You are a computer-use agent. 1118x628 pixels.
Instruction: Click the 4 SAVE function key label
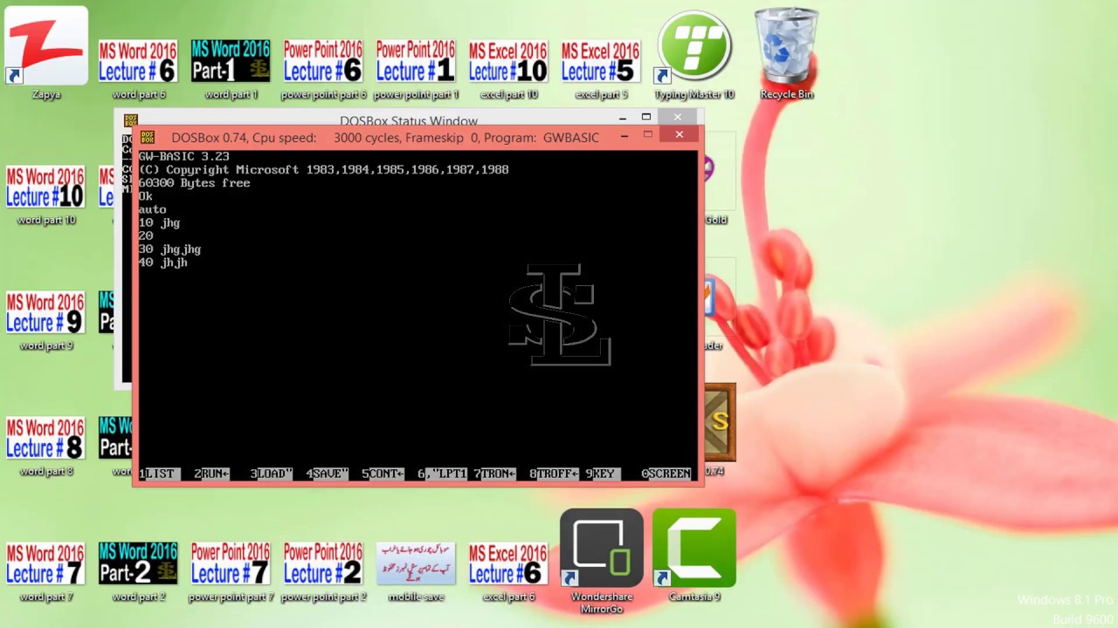(x=327, y=474)
